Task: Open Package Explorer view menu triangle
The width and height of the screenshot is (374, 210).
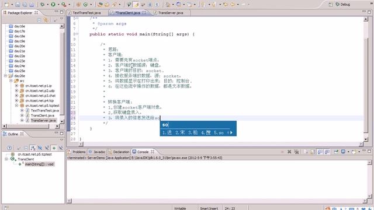Action: [x=61, y=19]
